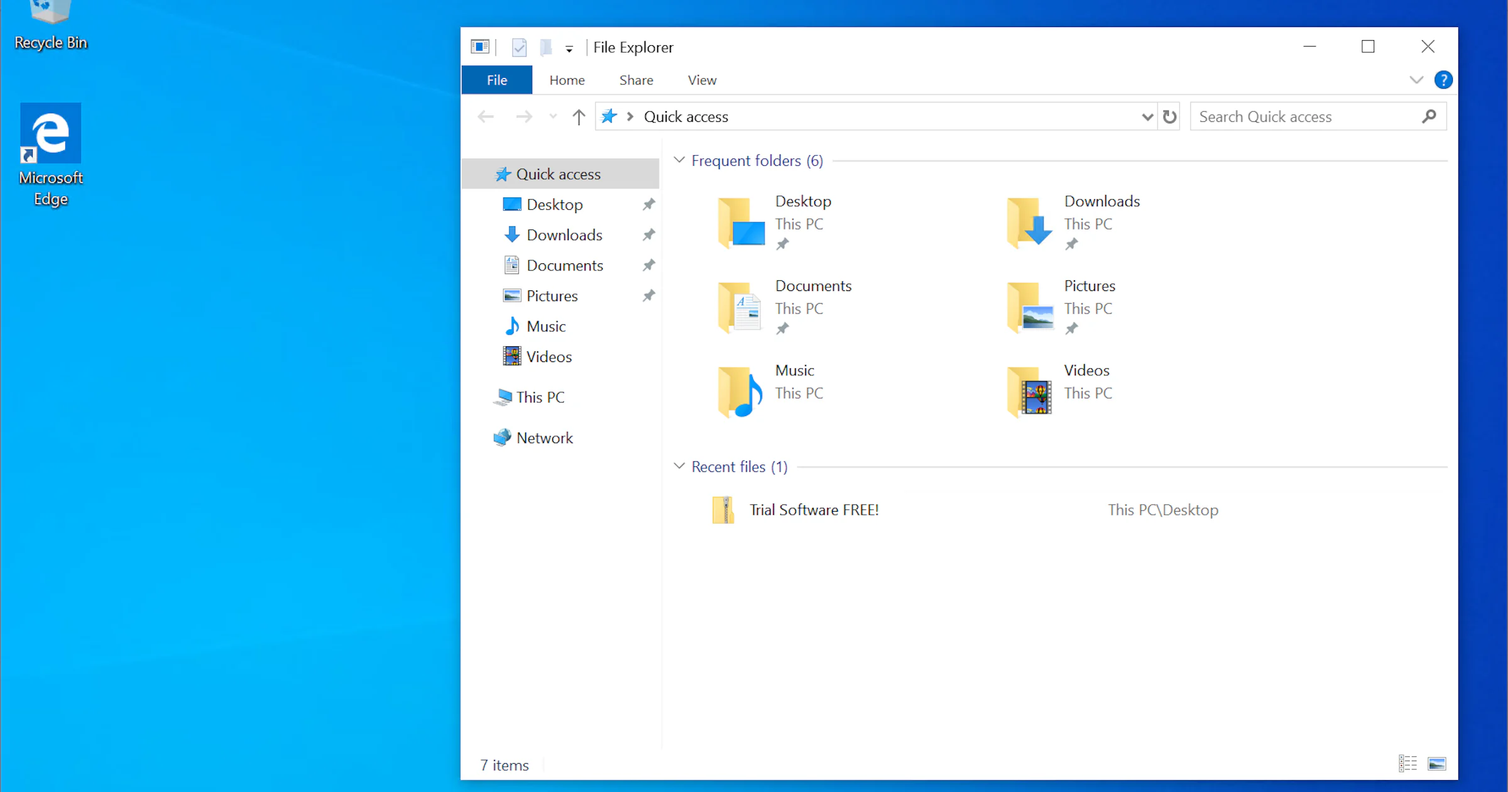Close the File Explorer window
The image size is (1508, 792).
1428,47
